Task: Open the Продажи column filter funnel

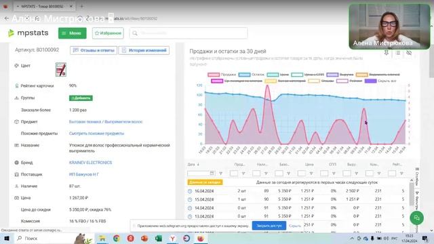Action: [x=243, y=174]
